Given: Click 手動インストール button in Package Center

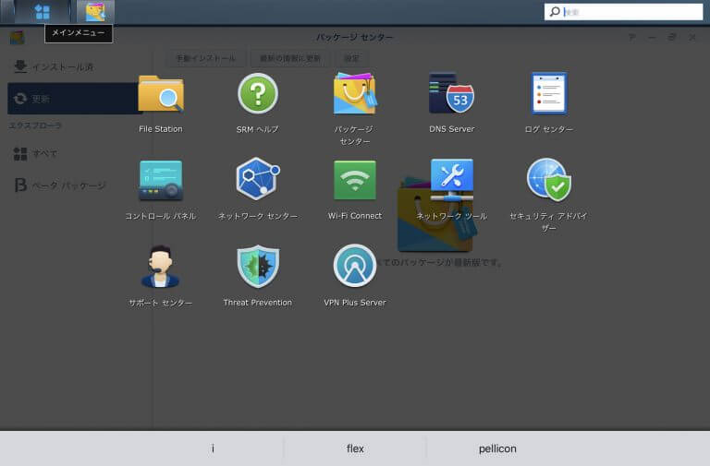Looking at the screenshot, I should click(205, 58).
